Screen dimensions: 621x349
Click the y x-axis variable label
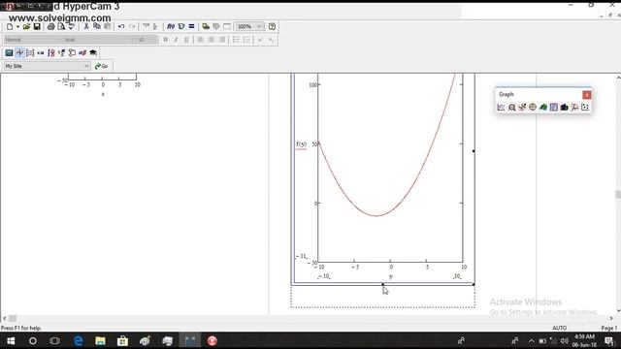[x=391, y=276]
